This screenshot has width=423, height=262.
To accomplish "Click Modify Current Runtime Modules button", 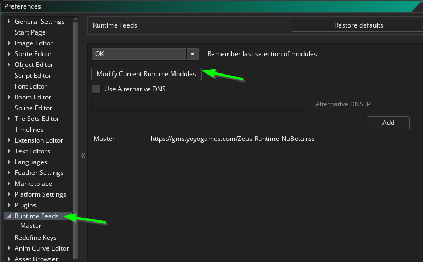I will coord(146,74).
